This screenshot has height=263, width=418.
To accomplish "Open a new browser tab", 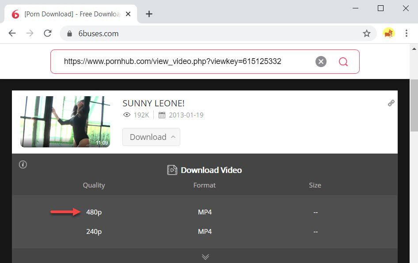I will click(x=149, y=14).
